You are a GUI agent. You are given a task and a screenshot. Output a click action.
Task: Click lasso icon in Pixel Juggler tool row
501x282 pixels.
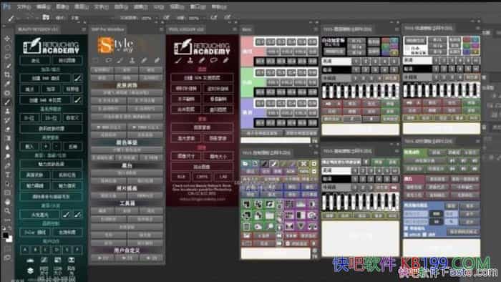214,60
